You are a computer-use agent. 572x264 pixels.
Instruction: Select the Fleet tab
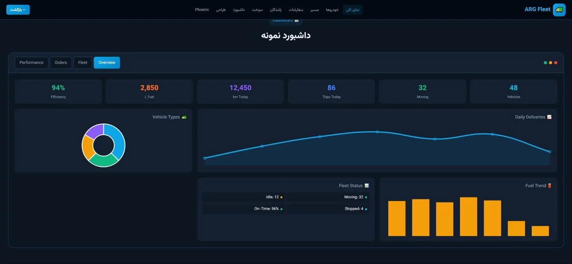(83, 63)
